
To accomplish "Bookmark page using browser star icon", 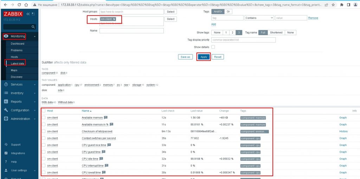I will click(x=334, y=5).
